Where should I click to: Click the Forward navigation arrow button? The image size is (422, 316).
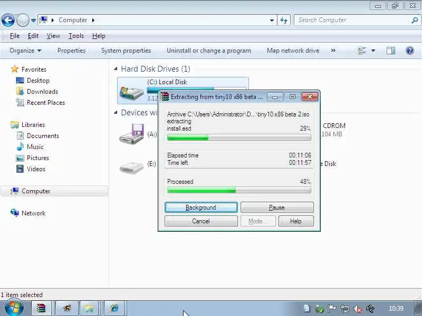tap(23, 20)
